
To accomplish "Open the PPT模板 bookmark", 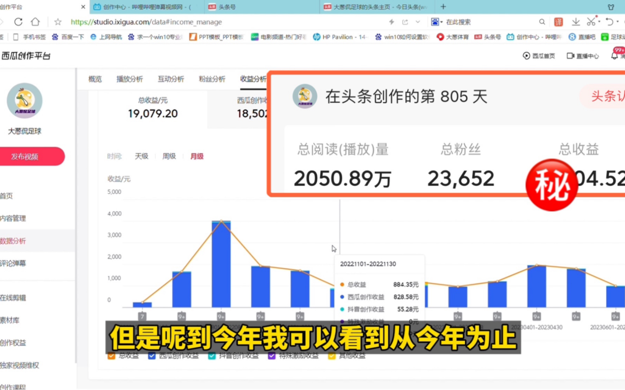I will pyautogui.click(x=216, y=37).
